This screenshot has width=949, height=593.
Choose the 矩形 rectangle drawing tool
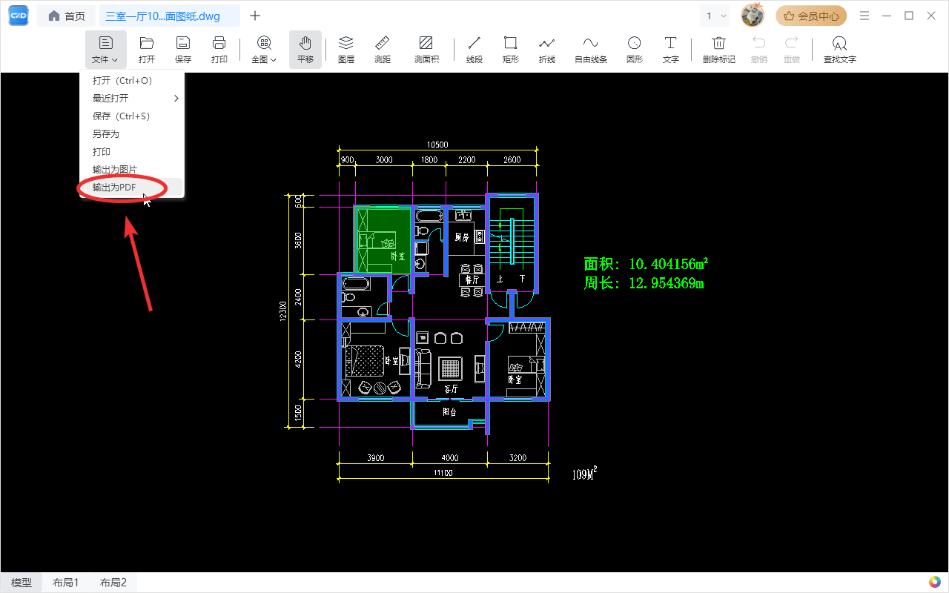(510, 50)
